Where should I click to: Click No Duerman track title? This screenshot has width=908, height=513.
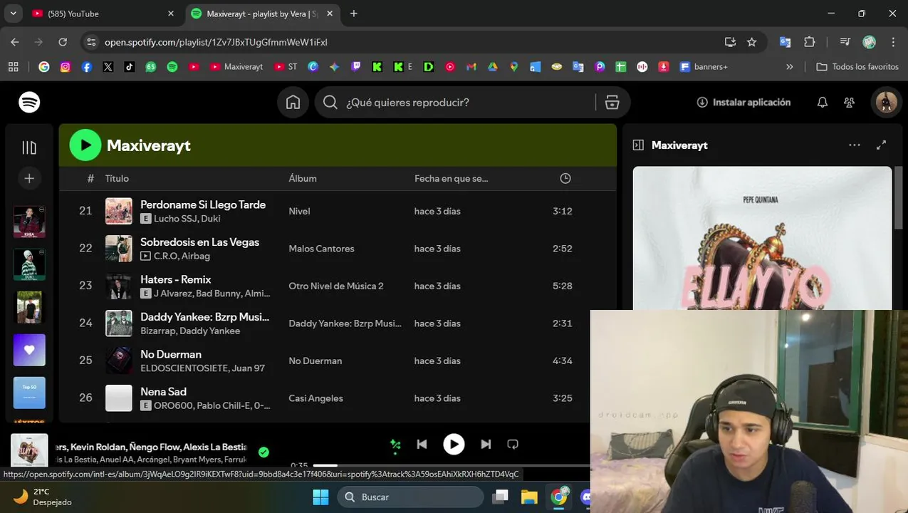[x=171, y=354]
